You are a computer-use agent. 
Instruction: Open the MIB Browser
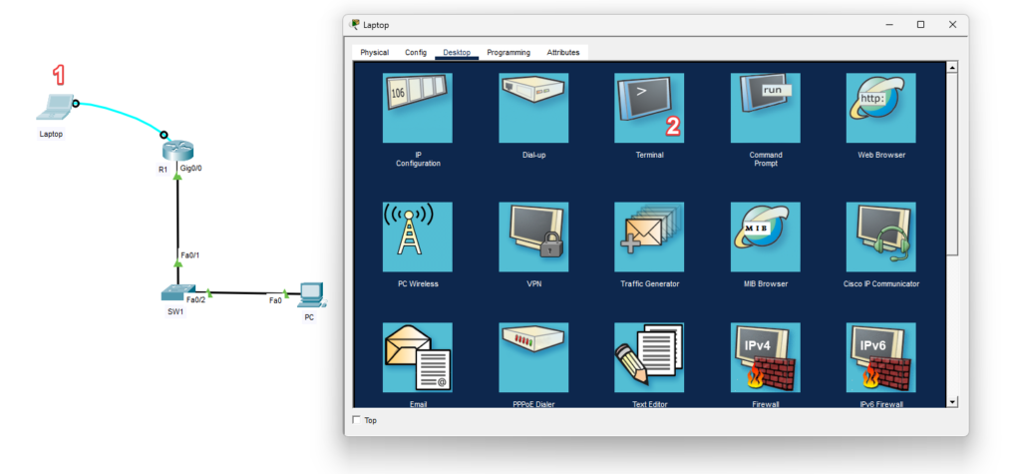(765, 237)
